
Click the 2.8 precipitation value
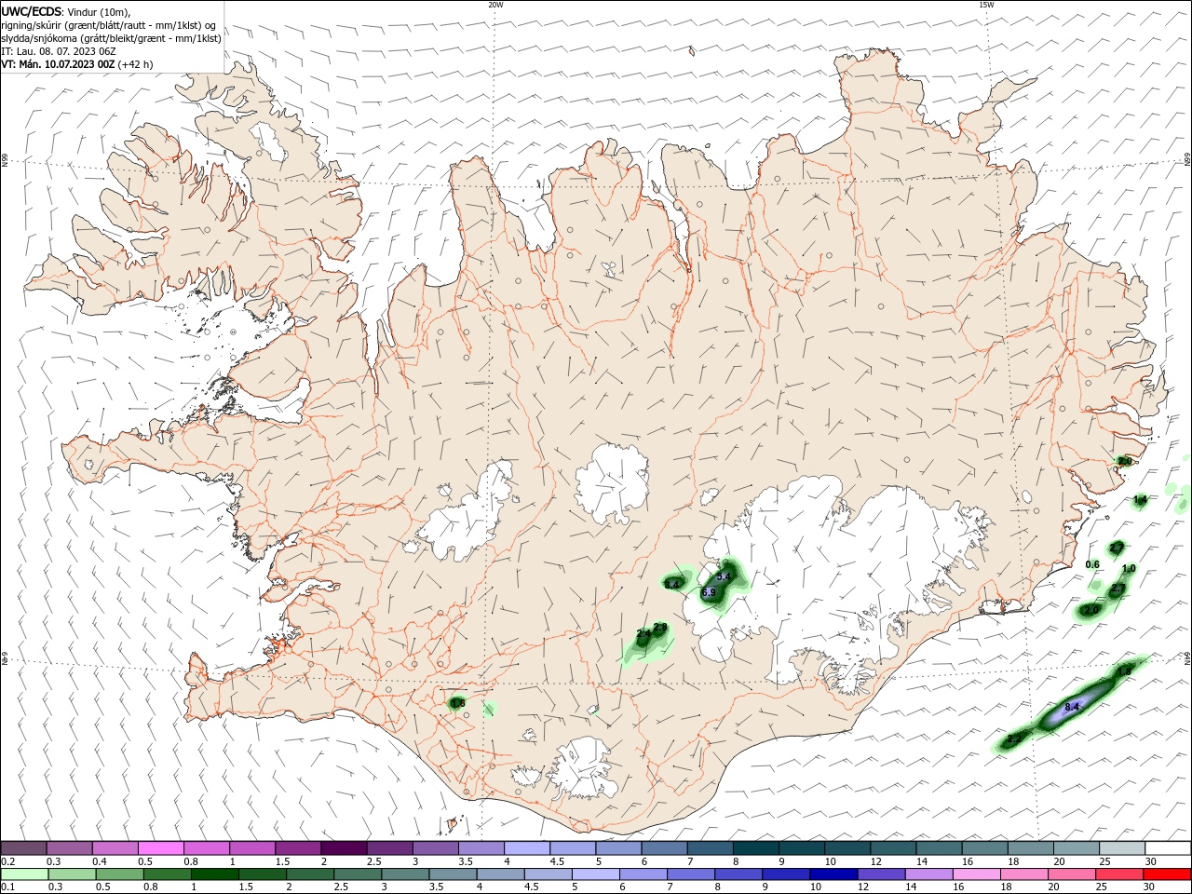pyautogui.click(x=660, y=627)
